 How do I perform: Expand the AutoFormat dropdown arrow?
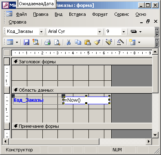click(x=139, y=42)
